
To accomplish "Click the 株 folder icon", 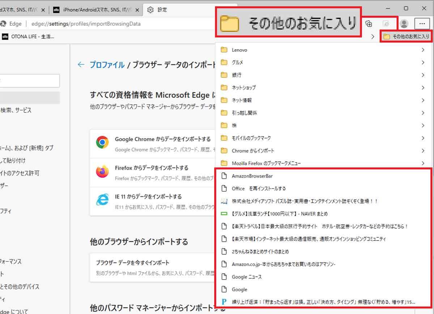I will 224,126.
